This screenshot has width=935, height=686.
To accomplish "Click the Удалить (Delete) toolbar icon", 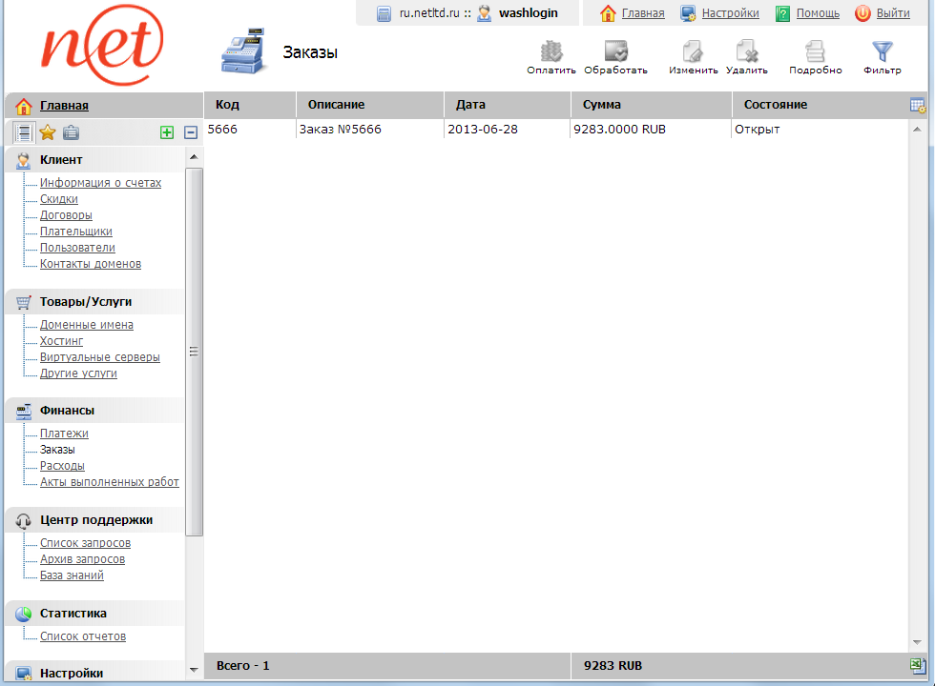I will click(746, 53).
